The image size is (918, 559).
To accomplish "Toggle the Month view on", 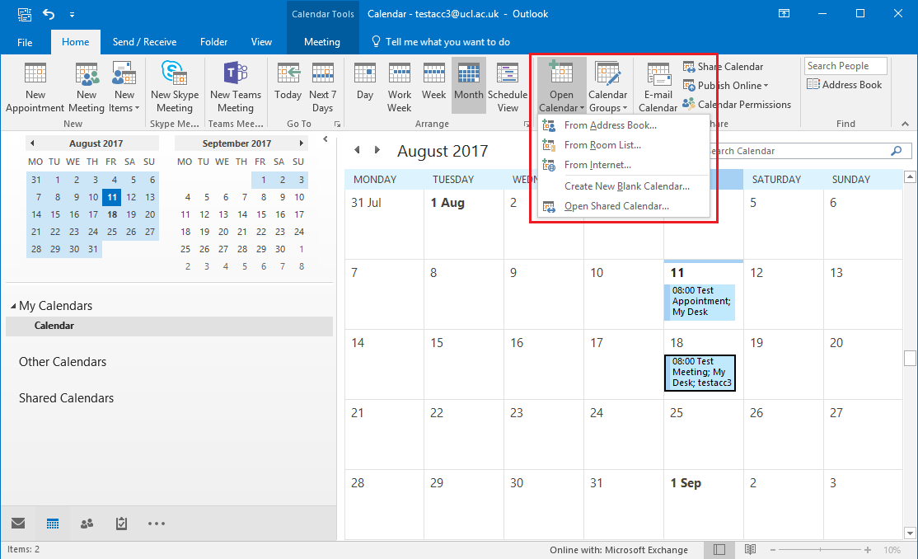I will [x=468, y=86].
